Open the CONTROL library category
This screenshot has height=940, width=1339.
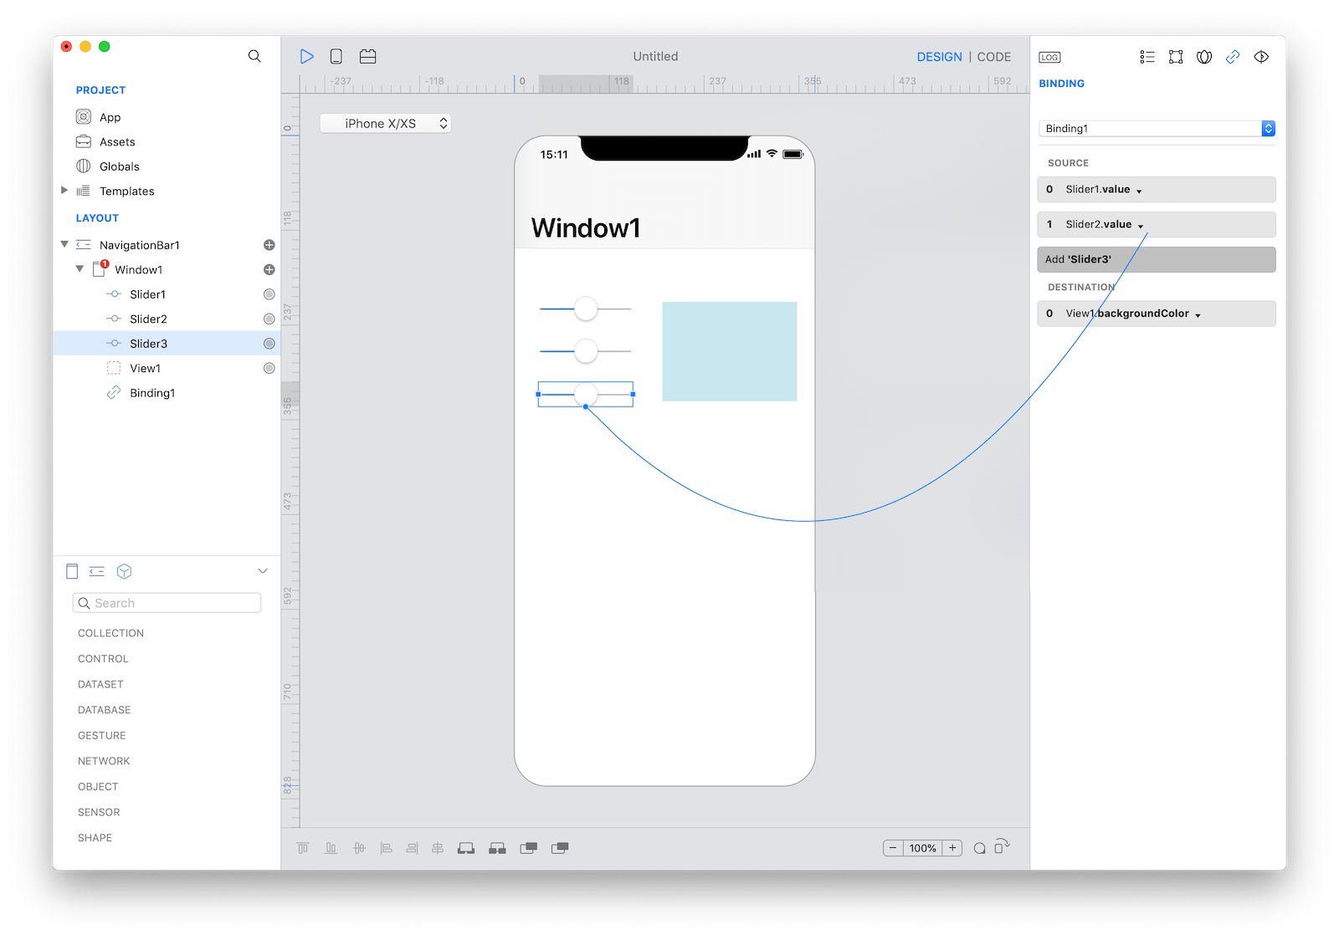[103, 659]
